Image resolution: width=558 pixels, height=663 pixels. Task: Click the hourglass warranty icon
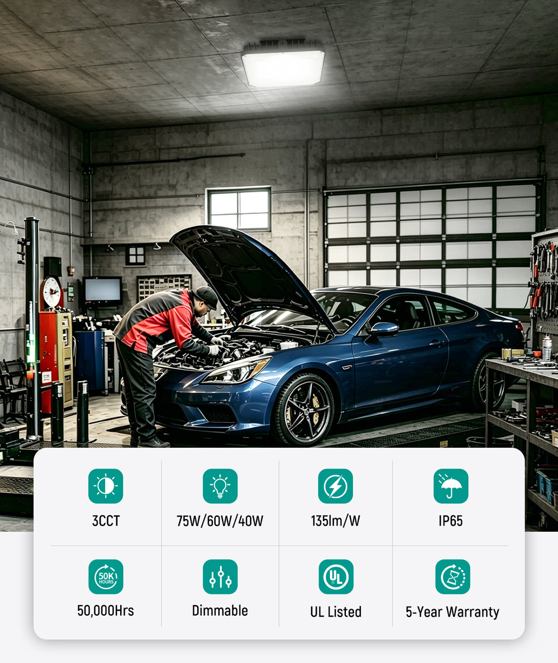[x=453, y=577]
